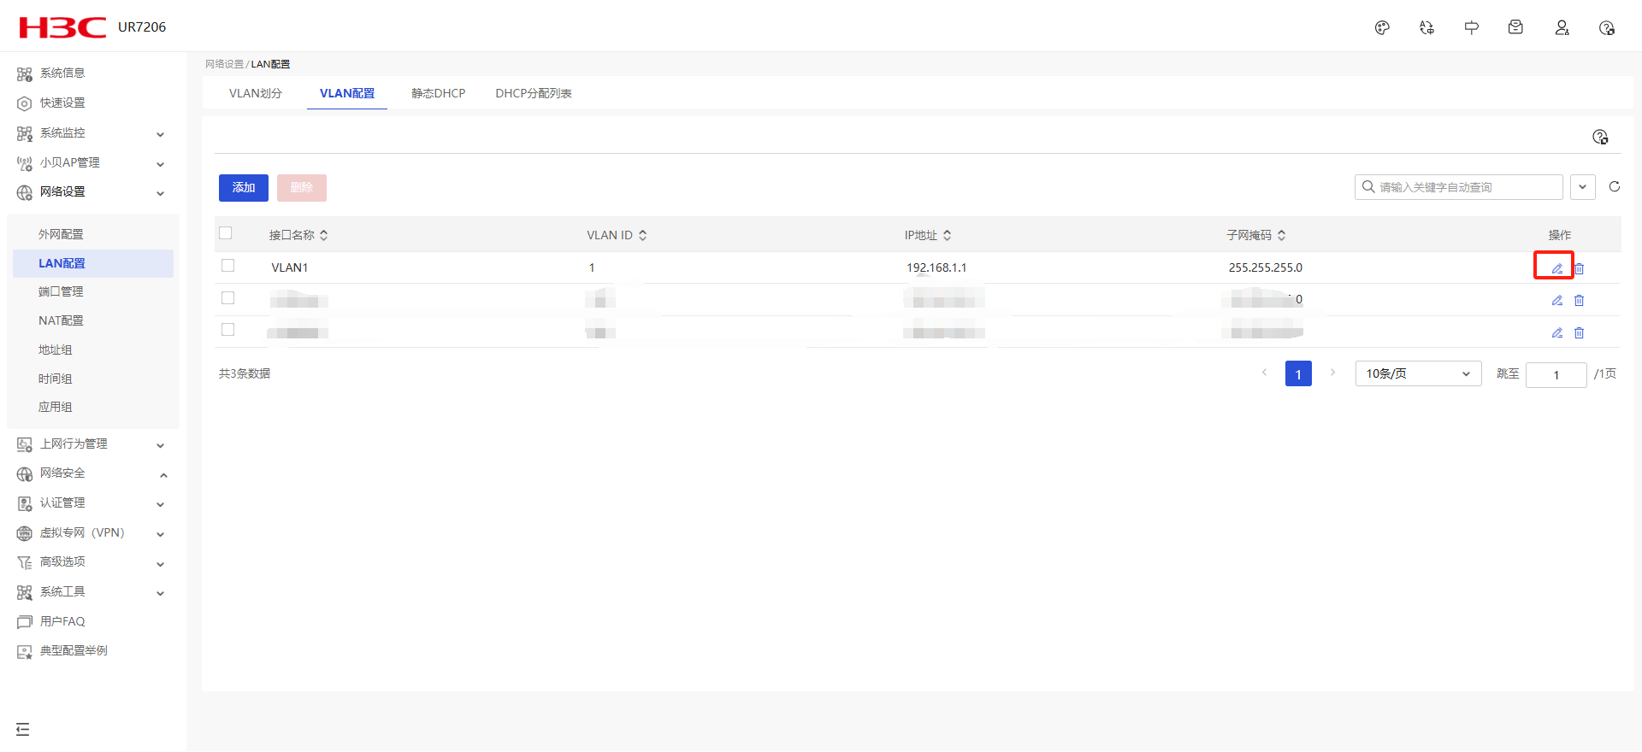Switch to the 静态DHCP tab
This screenshot has width=1642, height=752.
pyautogui.click(x=438, y=93)
